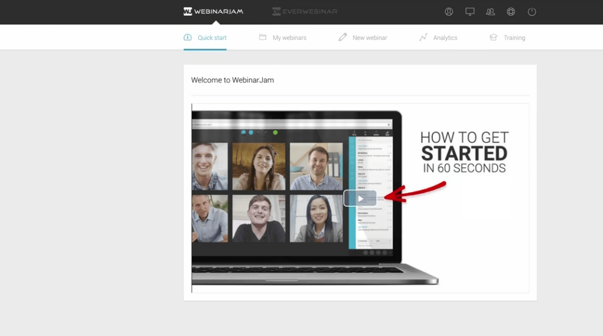603x336 pixels.
Task: Click the Welcome to WebinarJam heading
Action: pos(232,80)
